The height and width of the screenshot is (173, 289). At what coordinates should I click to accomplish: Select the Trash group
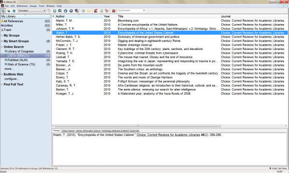coord(26,30)
